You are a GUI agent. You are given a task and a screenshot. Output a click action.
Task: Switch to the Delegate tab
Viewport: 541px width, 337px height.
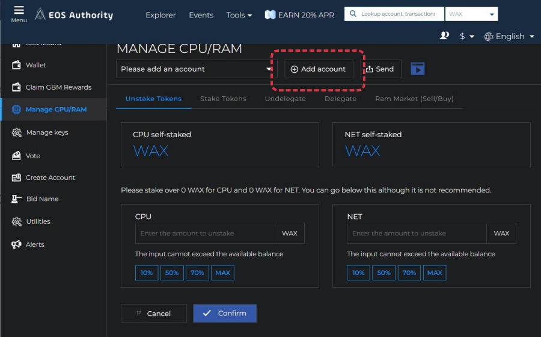point(341,99)
